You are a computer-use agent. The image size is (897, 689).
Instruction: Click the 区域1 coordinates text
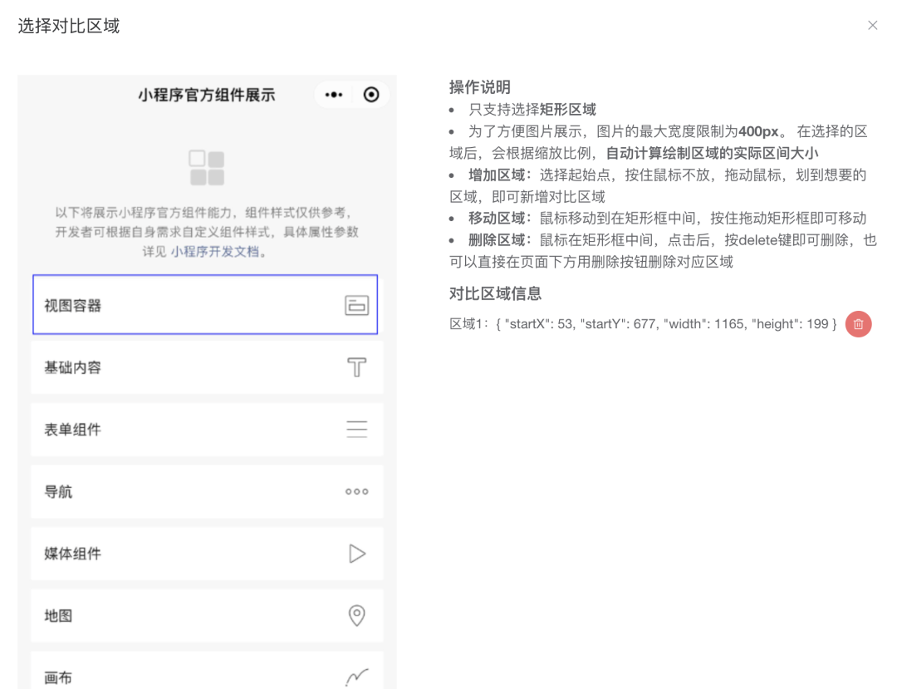coord(643,324)
